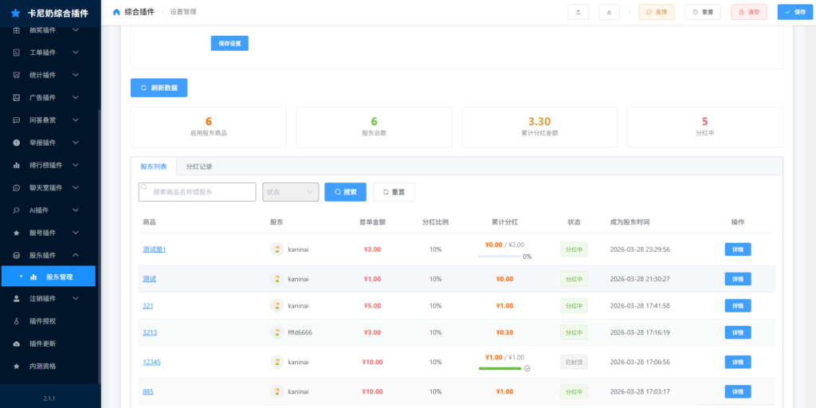This screenshot has width=816, height=408.
Task: Click the green dividend progress bar for 12345
Action: click(x=500, y=368)
